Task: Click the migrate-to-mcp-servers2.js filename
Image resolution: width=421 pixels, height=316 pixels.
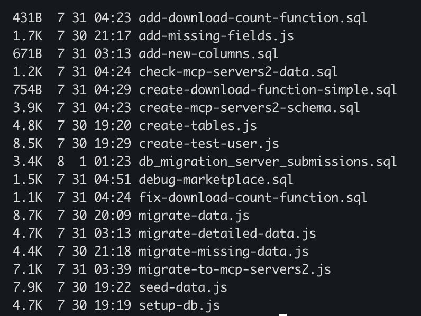Action: point(235,269)
